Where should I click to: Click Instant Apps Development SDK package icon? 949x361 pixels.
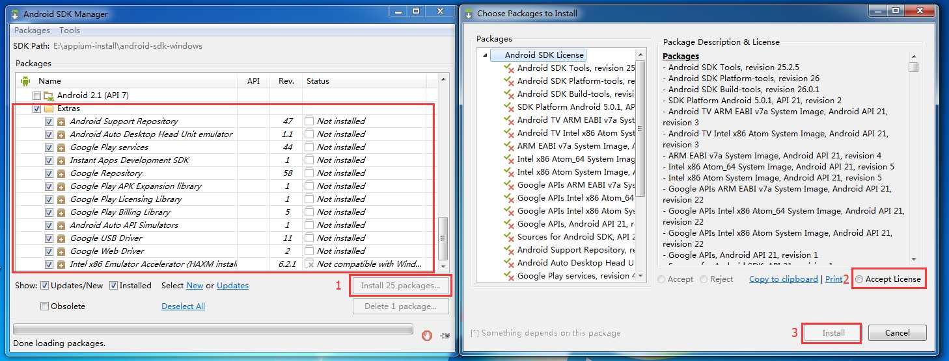pyautogui.click(x=61, y=160)
